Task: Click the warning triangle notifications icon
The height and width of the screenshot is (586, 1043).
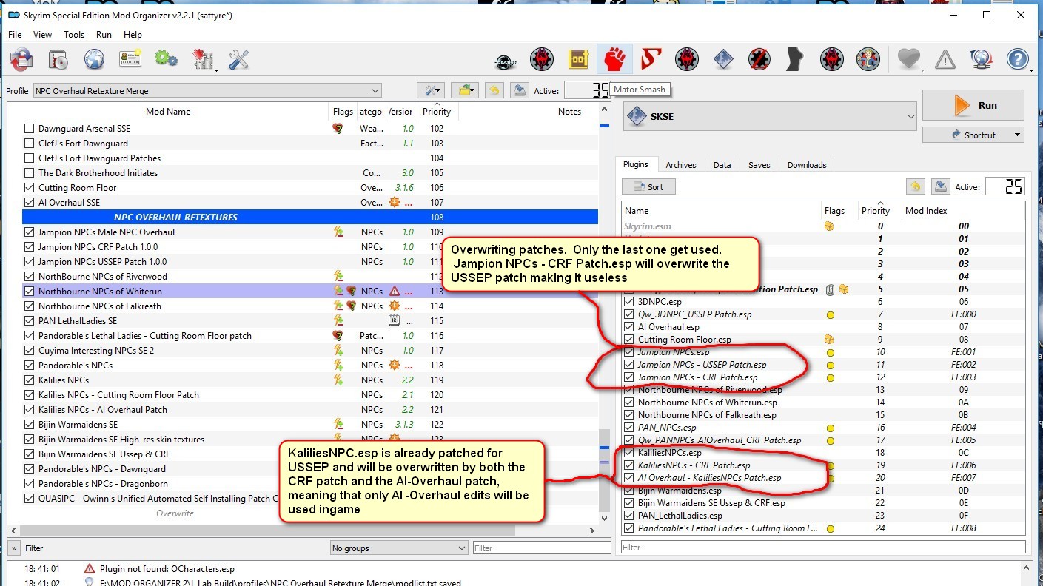Action: point(945,59)
